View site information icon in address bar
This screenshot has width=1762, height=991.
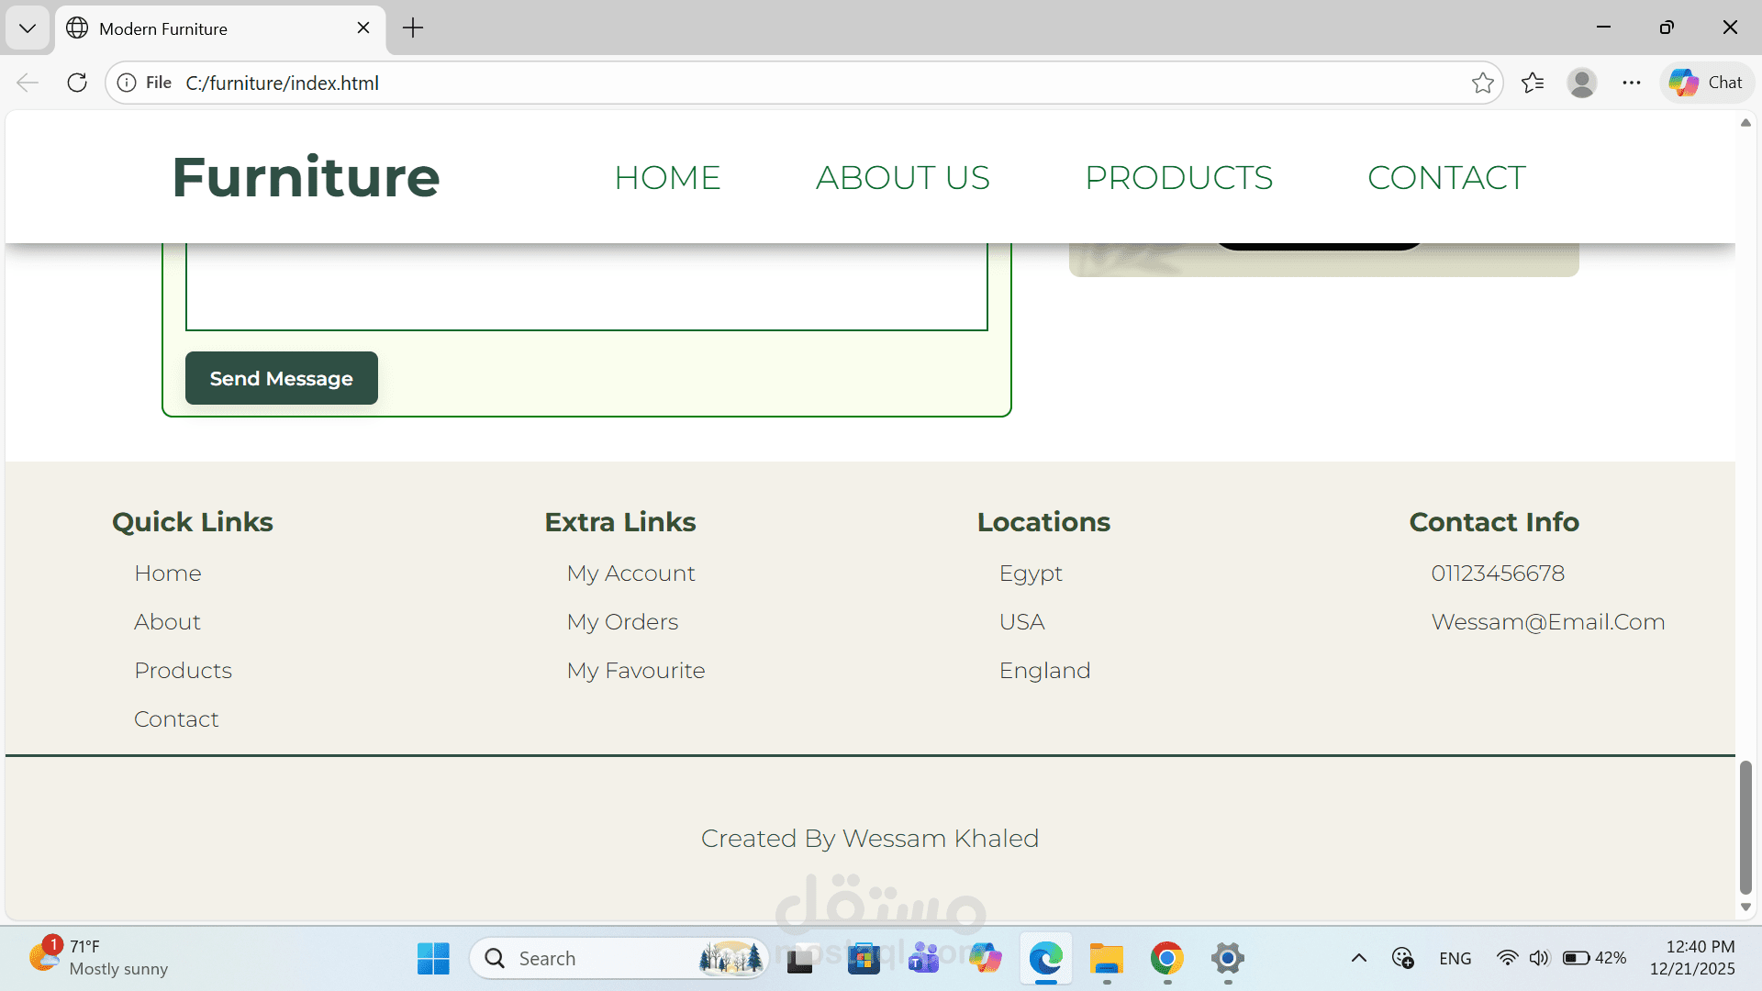click(x=127, y=83)
